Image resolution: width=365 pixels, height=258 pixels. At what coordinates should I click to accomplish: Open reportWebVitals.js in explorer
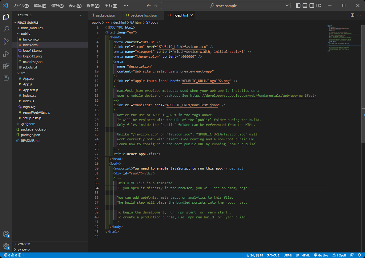(50, 112)
